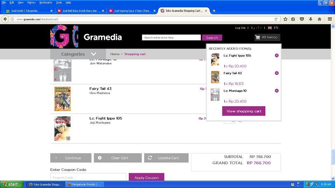Click the Continue button
The height and width of the screenshot is (188, 335).
point(71,158)
